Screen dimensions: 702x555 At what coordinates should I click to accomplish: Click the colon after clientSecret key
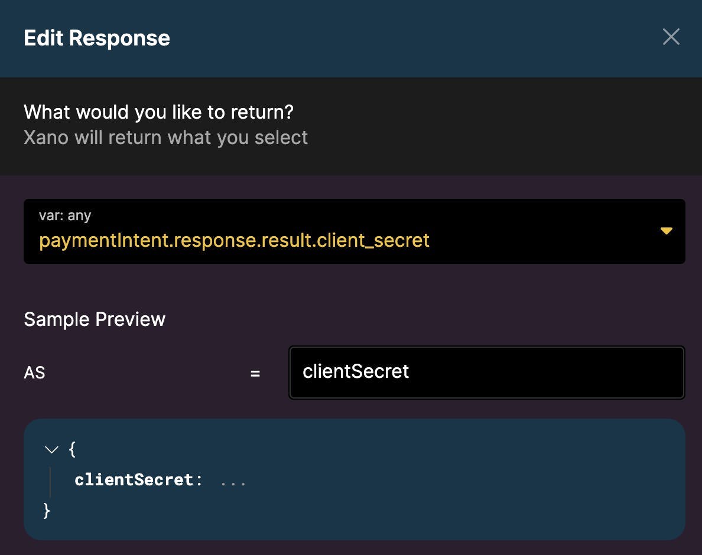pos(199,480)
